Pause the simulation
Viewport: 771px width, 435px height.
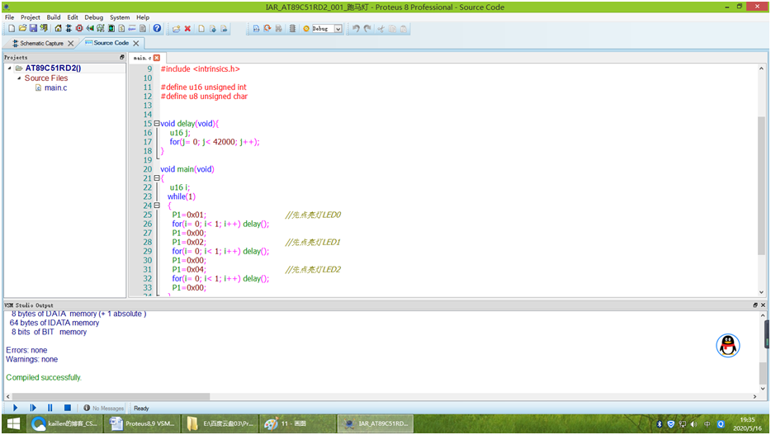[x=50, y=408]
